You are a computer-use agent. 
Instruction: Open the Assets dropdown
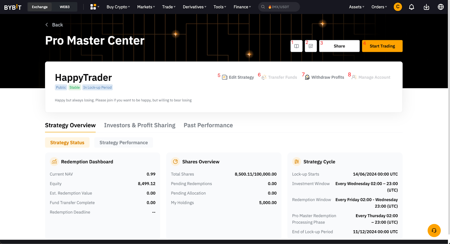(356, 7)
